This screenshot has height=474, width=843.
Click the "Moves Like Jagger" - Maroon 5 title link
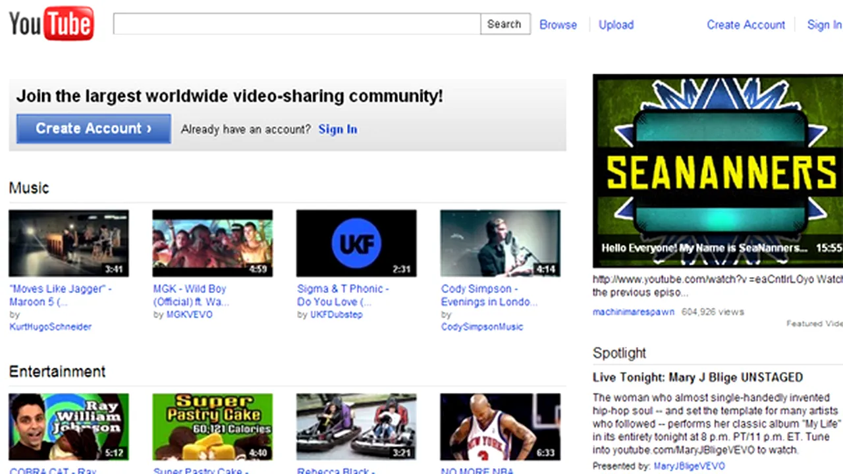point(61,295)
